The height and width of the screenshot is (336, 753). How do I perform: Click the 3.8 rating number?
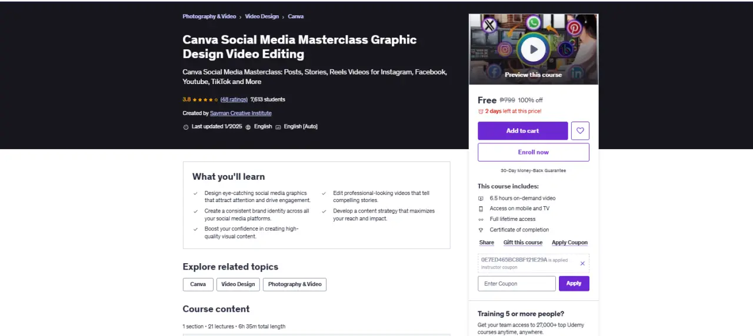(186, 100)
